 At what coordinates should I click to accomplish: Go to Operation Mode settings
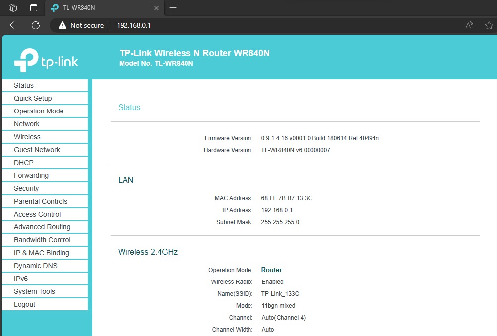point(45,111)
